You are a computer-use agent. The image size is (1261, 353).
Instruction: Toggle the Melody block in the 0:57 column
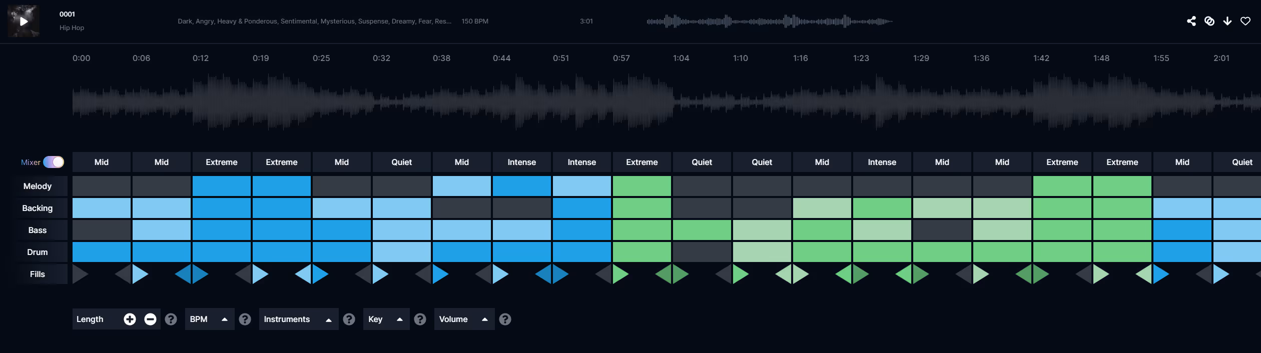tap(642, 186)
